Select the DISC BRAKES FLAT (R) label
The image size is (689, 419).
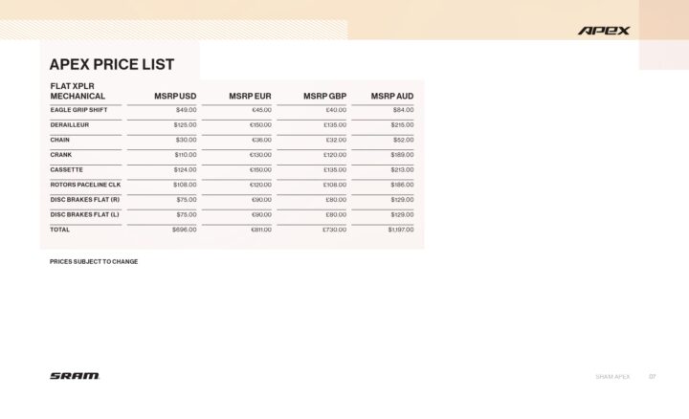pyautogui.click(x=84, y=200)
